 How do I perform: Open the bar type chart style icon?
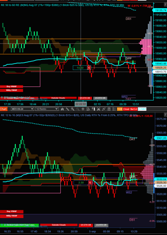click(62, 109)
